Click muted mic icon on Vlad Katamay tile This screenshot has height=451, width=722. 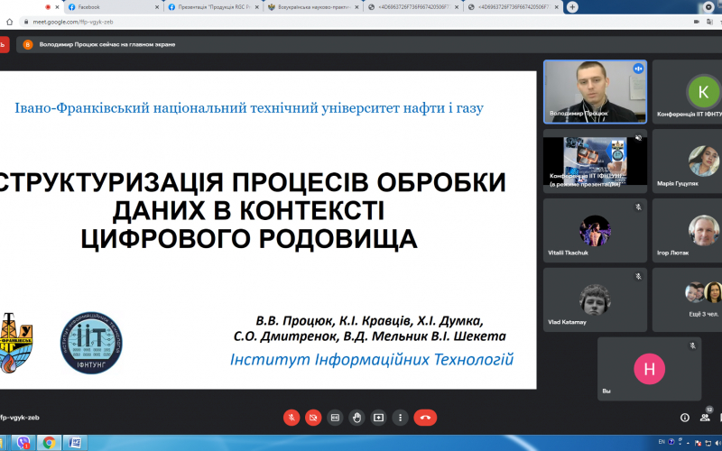point(638,277)
